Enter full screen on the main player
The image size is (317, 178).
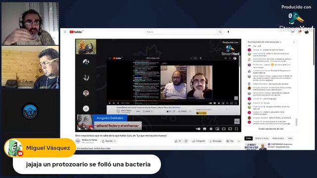[236, 129]
